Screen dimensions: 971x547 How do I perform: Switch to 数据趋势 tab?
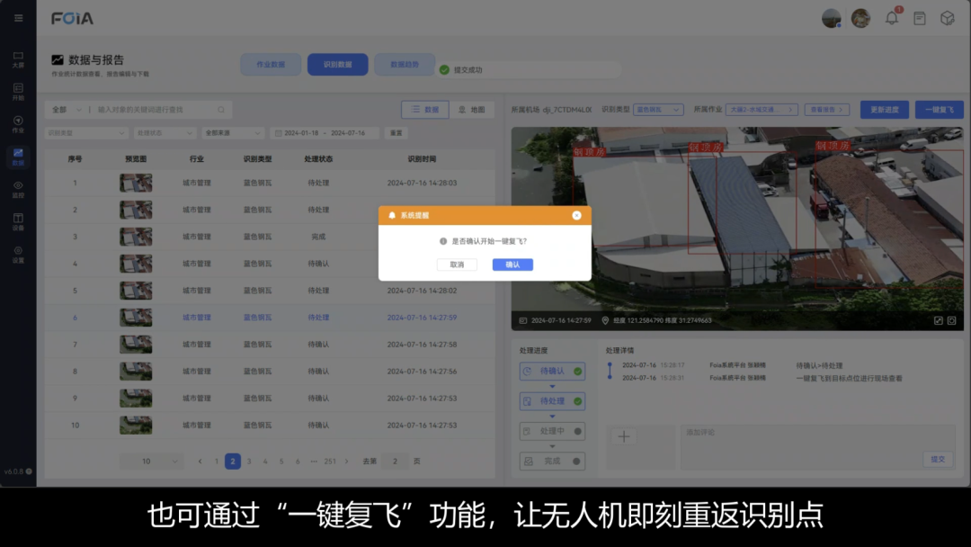pos(404,65)
